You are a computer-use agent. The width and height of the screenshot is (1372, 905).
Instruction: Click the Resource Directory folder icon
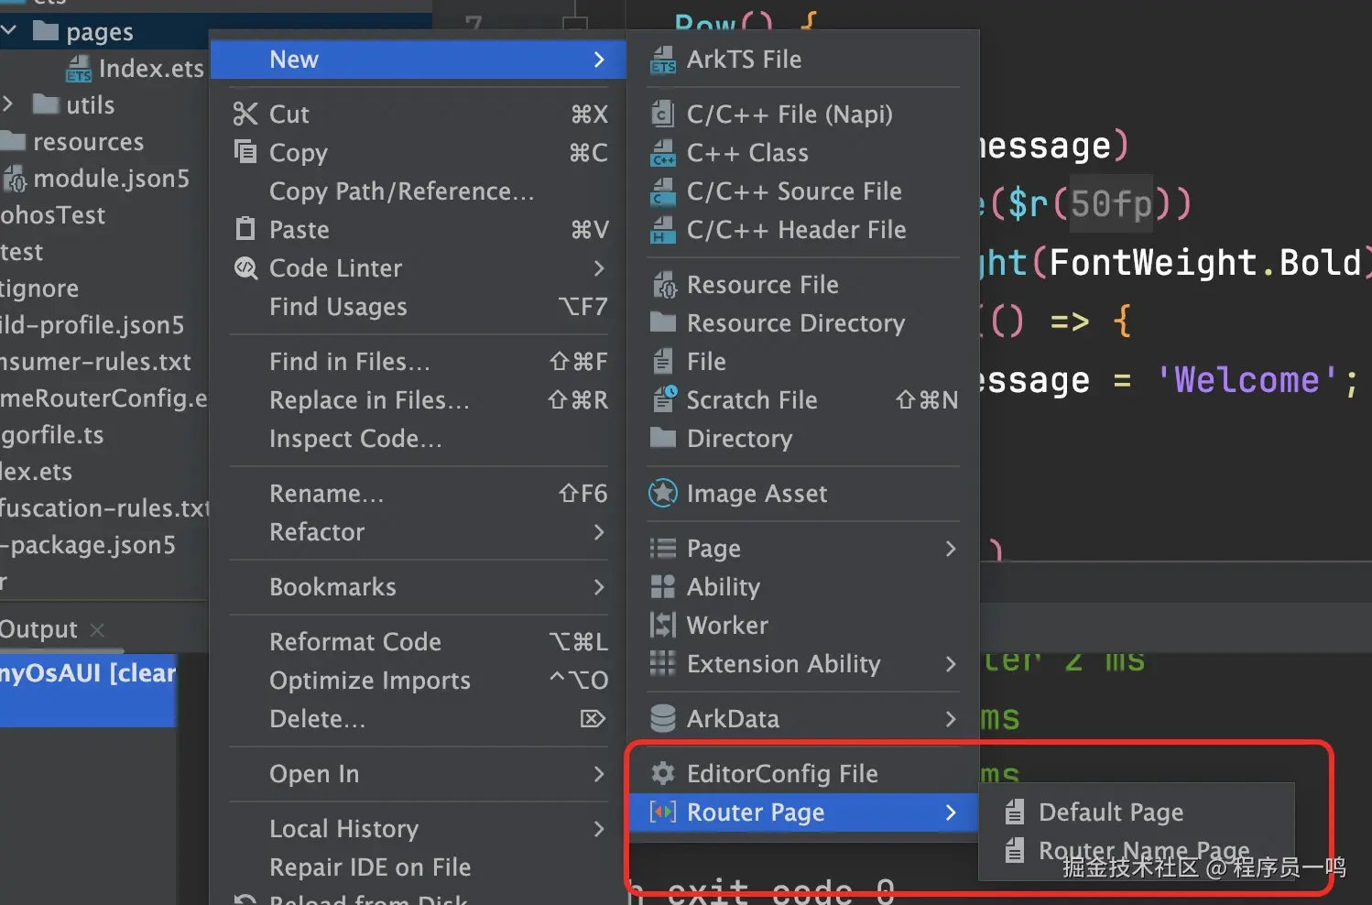[663, 323]
